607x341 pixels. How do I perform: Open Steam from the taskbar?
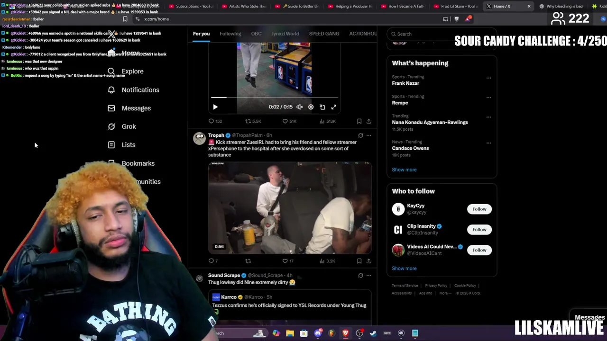pos(373,333)
